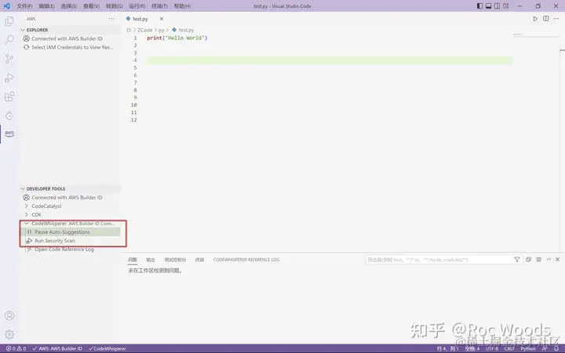Switch to the 输出 panel tab
This screenshot has width=565, height=353.
click(x=151, y=260)
